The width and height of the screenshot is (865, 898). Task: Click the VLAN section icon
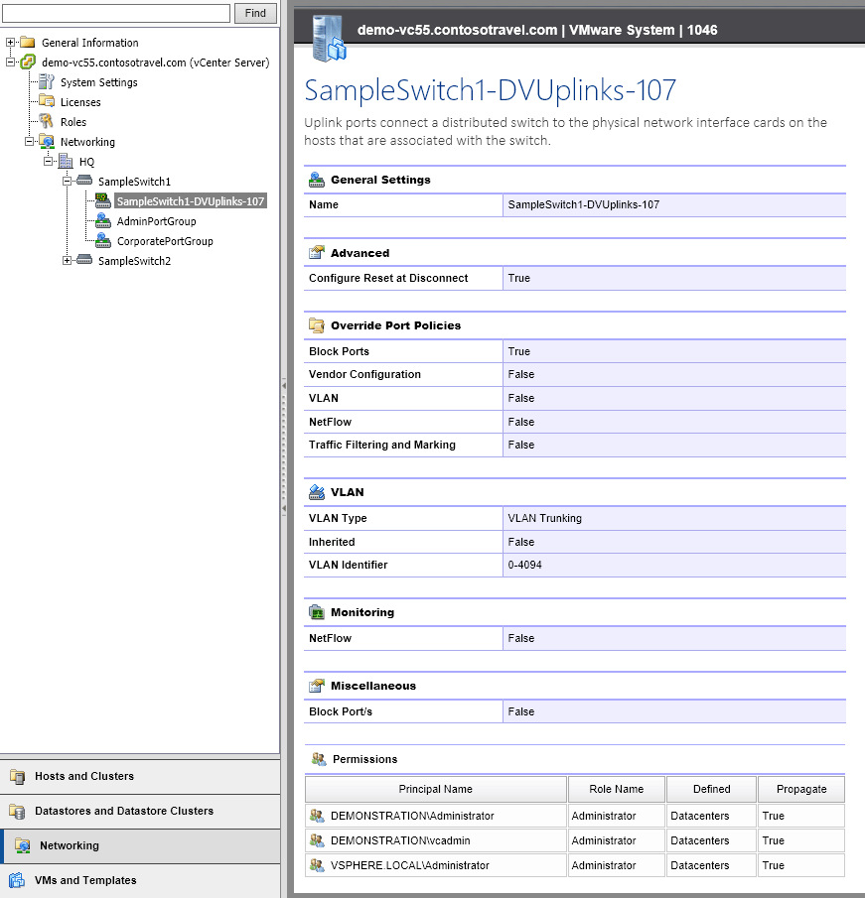317,492
